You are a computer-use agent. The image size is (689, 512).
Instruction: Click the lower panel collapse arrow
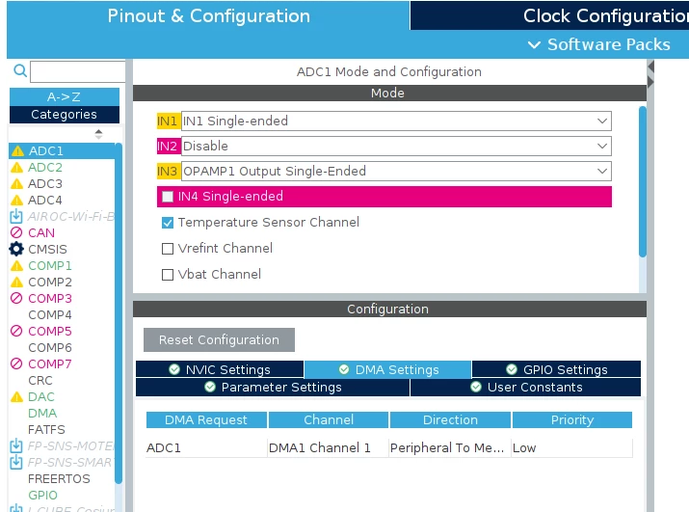click(650, 81)
